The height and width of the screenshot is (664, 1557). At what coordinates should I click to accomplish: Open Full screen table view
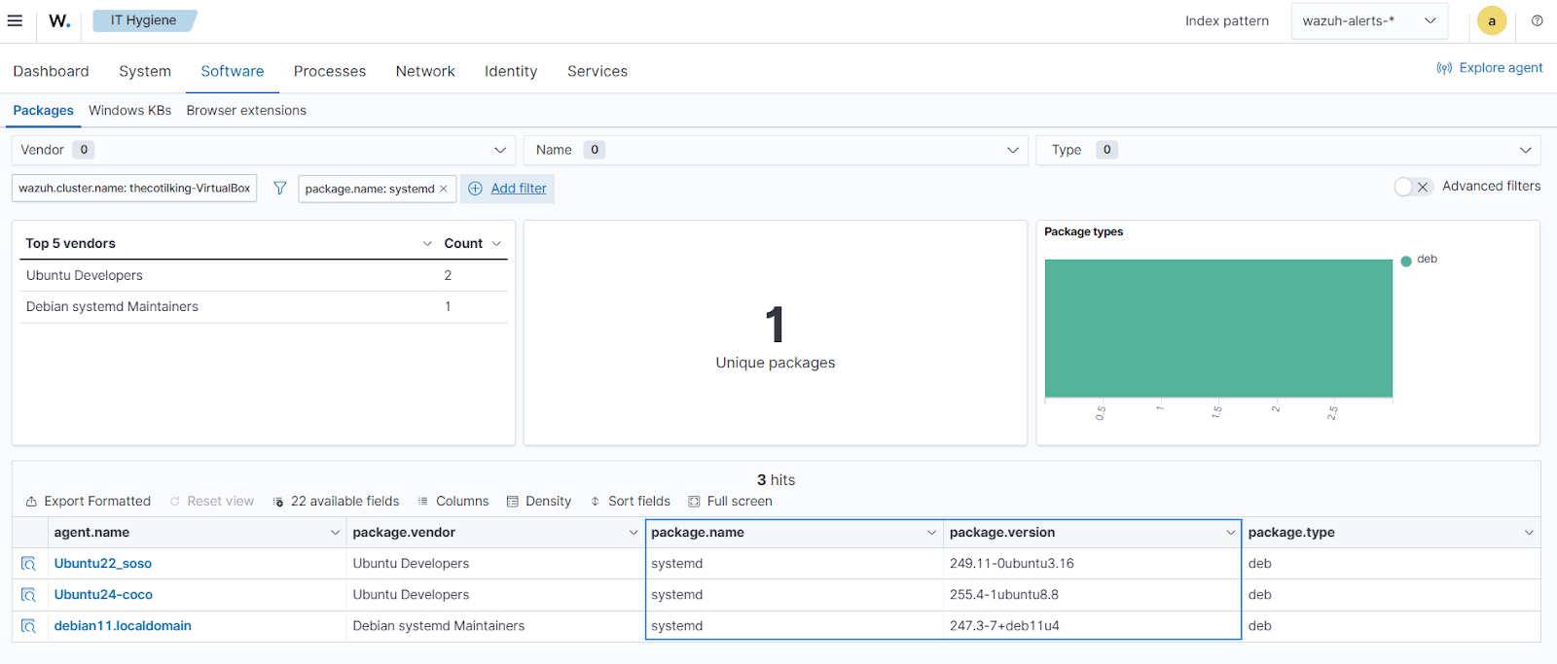(730, 502)
